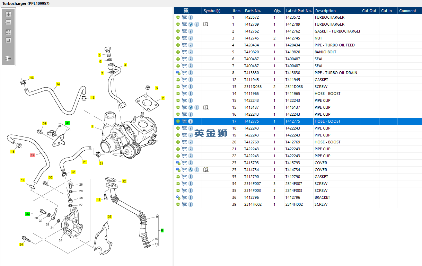
Task: Open supersession S icon for T415137
Action: point(191,107)
